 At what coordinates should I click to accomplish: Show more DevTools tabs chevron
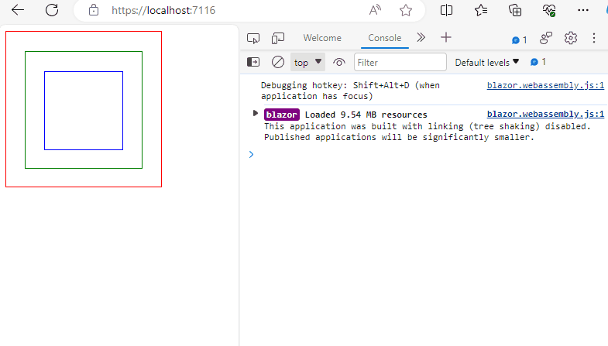[x=421, y=37]
